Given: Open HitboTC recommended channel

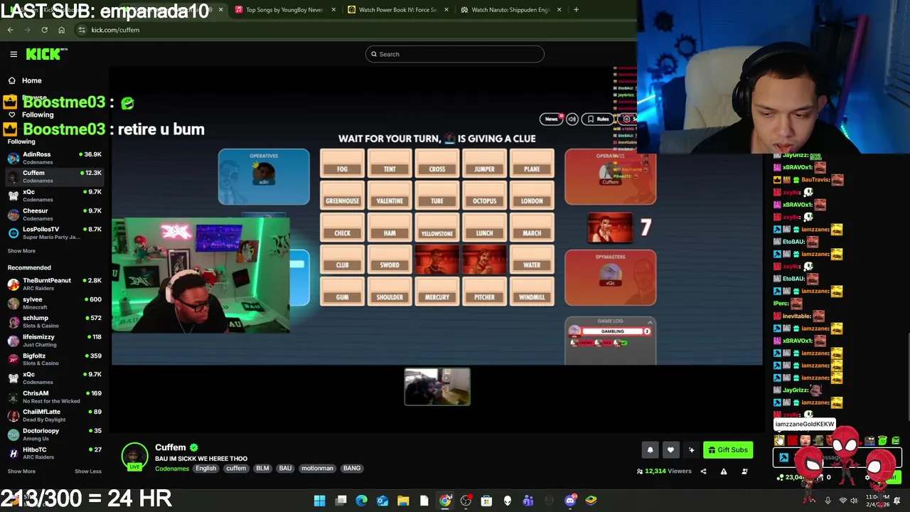Looking at the screenshot, I should pyautogui.click(x=55, y=453).
